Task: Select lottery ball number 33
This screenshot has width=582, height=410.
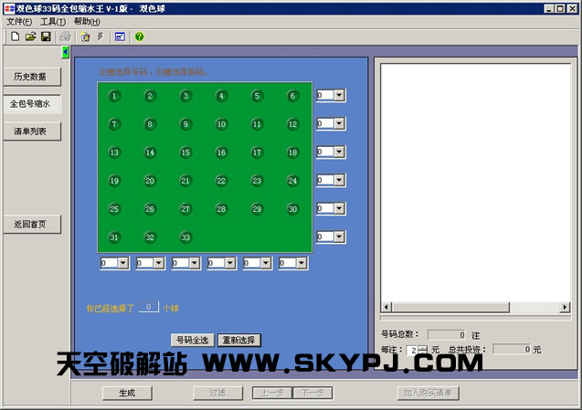Action: [185, 237]
